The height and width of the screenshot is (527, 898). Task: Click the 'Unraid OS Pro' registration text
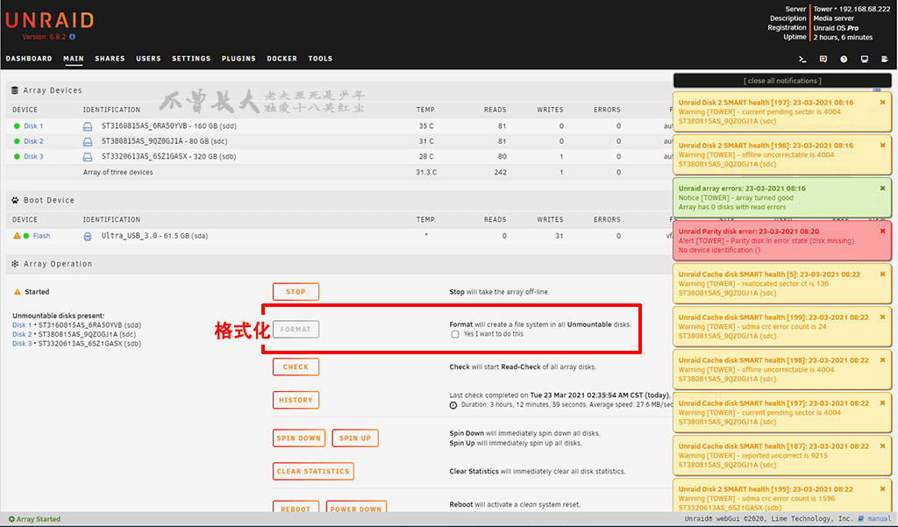point(836,28)
